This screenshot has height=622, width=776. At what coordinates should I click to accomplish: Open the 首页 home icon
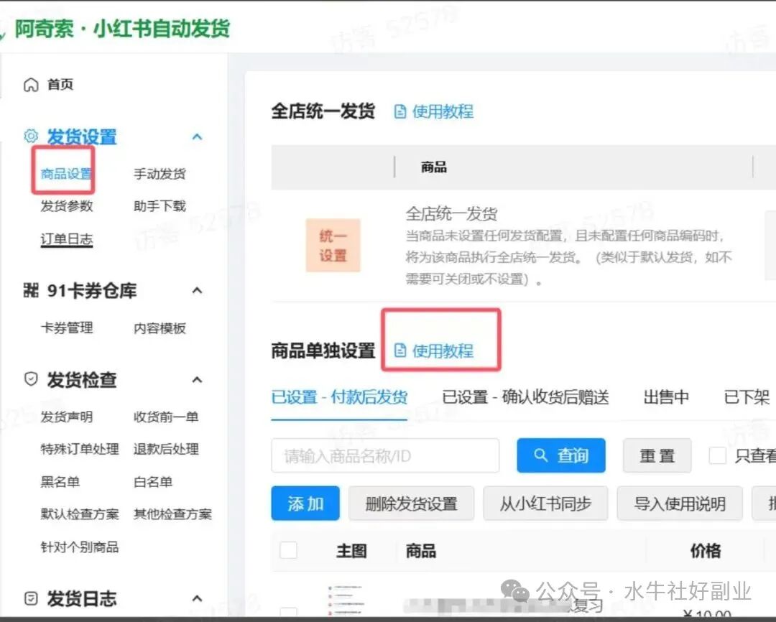click(x=31, y=85)
